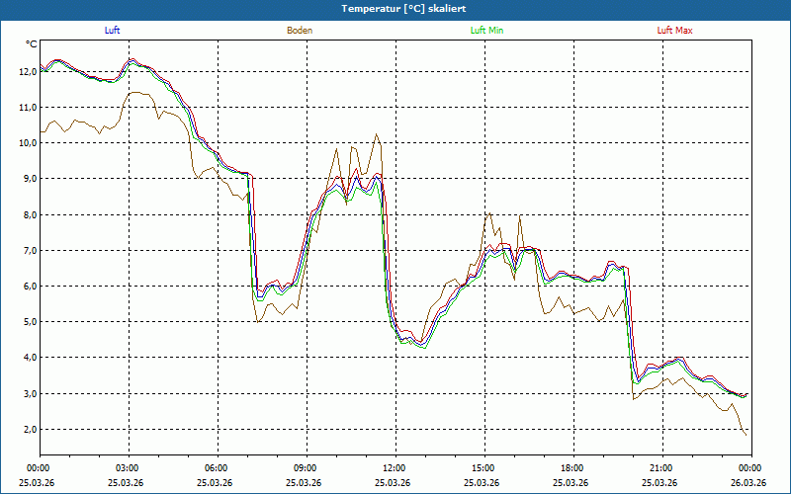Click the 09:00 time axis label
Viewport: 791px width, 494px height.
point(305,468)
